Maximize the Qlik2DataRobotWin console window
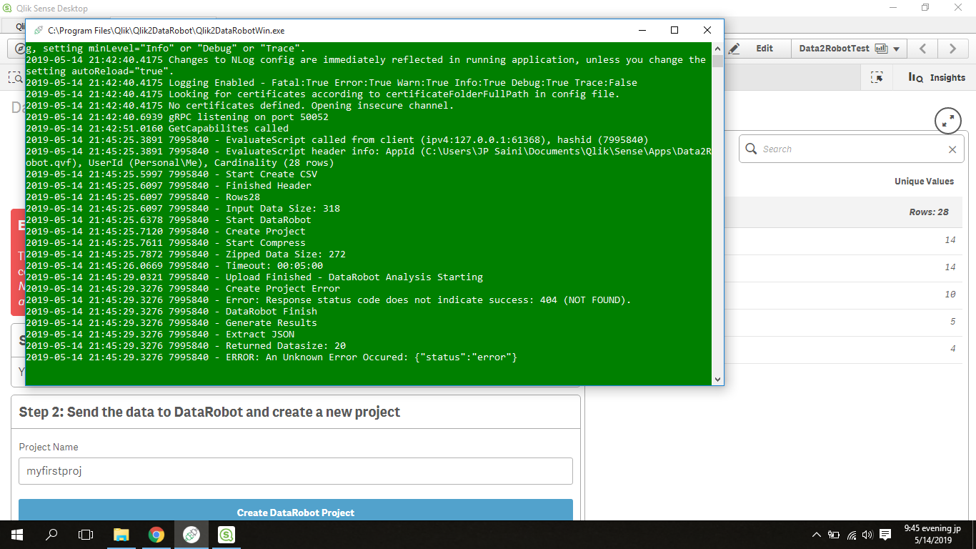This screenshot has height=549, width=976. tap(674, 30)
